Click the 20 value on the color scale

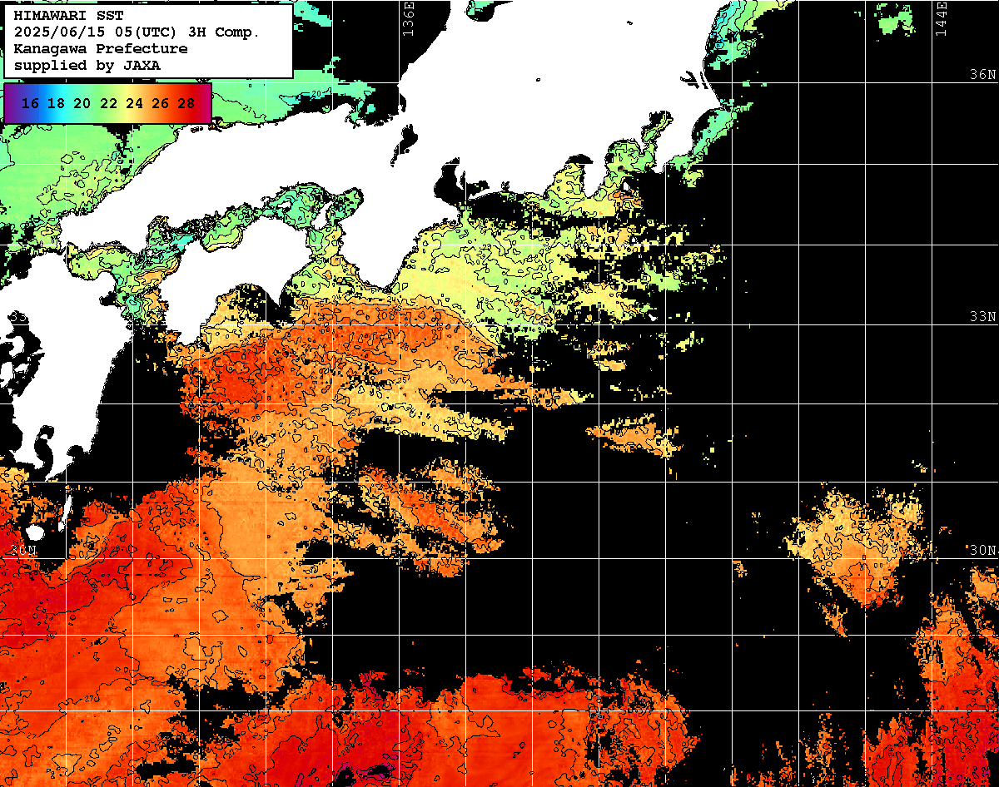[82, 103]
